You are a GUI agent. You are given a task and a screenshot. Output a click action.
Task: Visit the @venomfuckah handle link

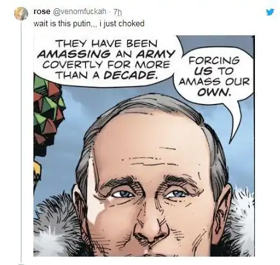(79, 12)
